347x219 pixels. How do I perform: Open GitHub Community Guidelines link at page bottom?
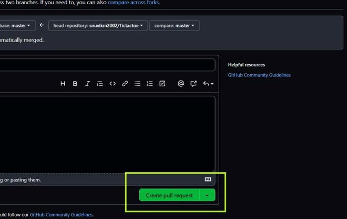click(61, 215)
